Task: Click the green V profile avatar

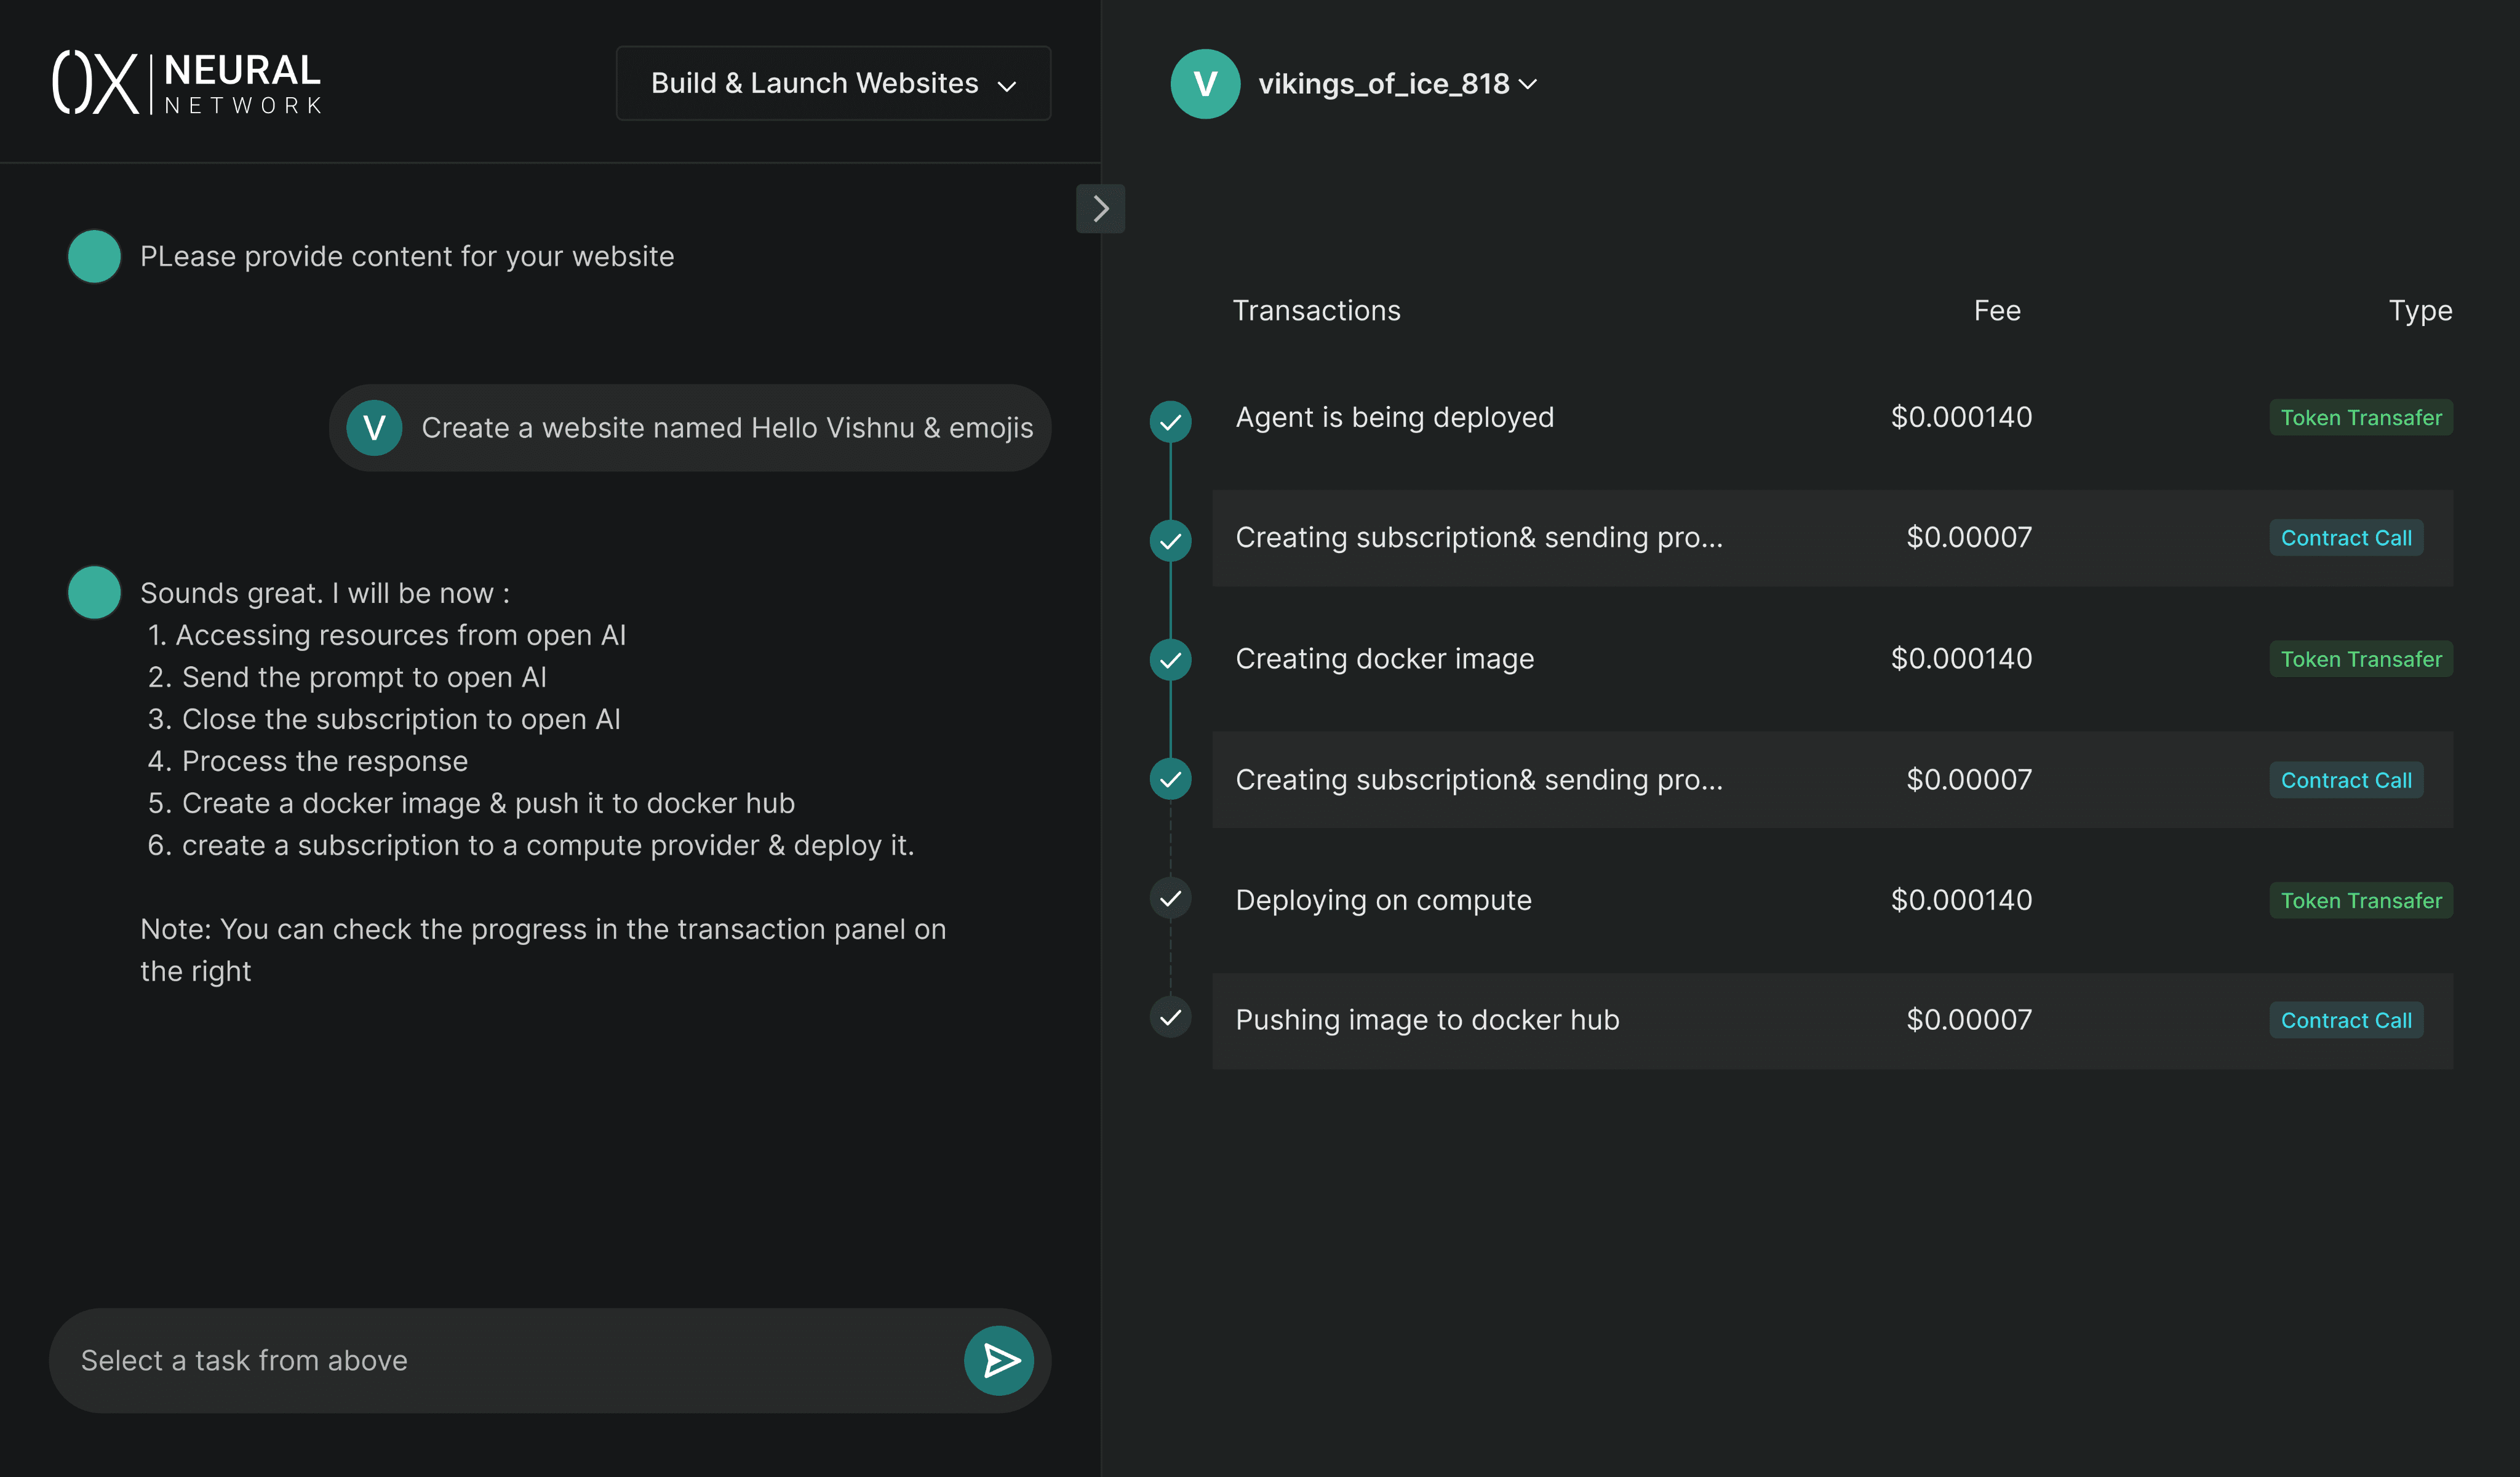Action: [1205, 84]
